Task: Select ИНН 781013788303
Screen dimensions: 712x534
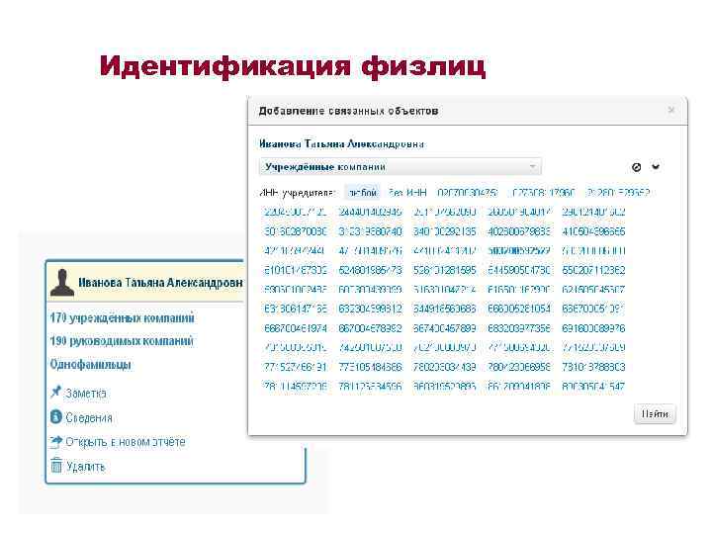Action: coord(593,367)
